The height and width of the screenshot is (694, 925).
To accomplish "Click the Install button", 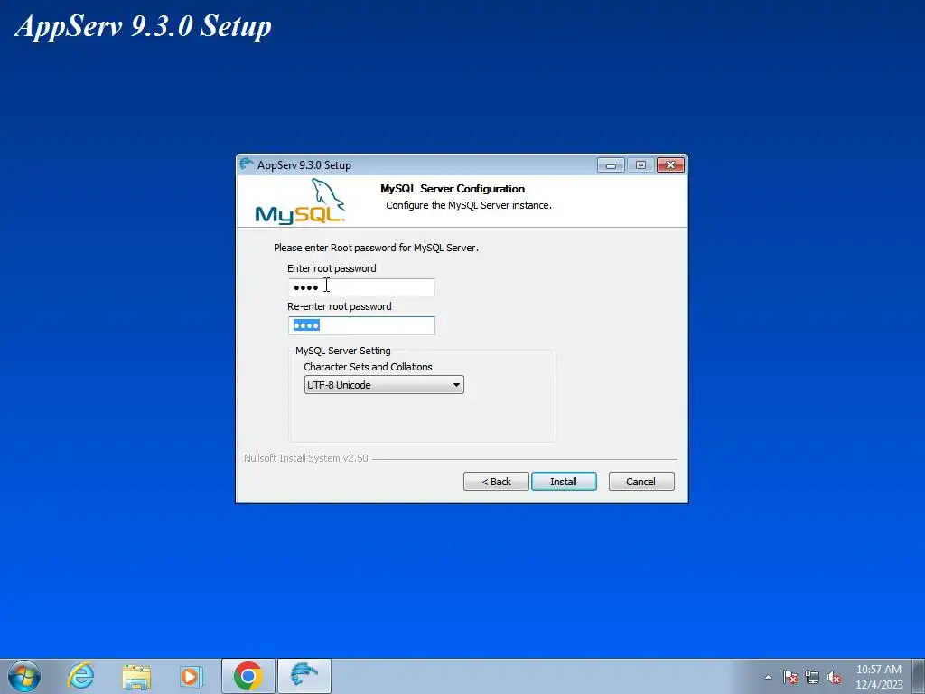I will (x=564, y=482).
